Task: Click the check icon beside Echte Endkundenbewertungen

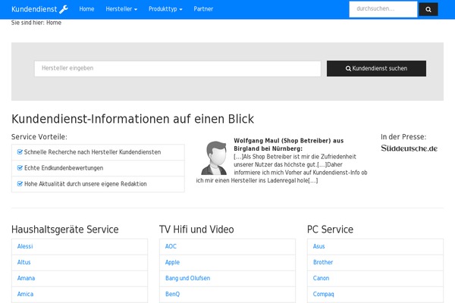Action: pos(20,168)
